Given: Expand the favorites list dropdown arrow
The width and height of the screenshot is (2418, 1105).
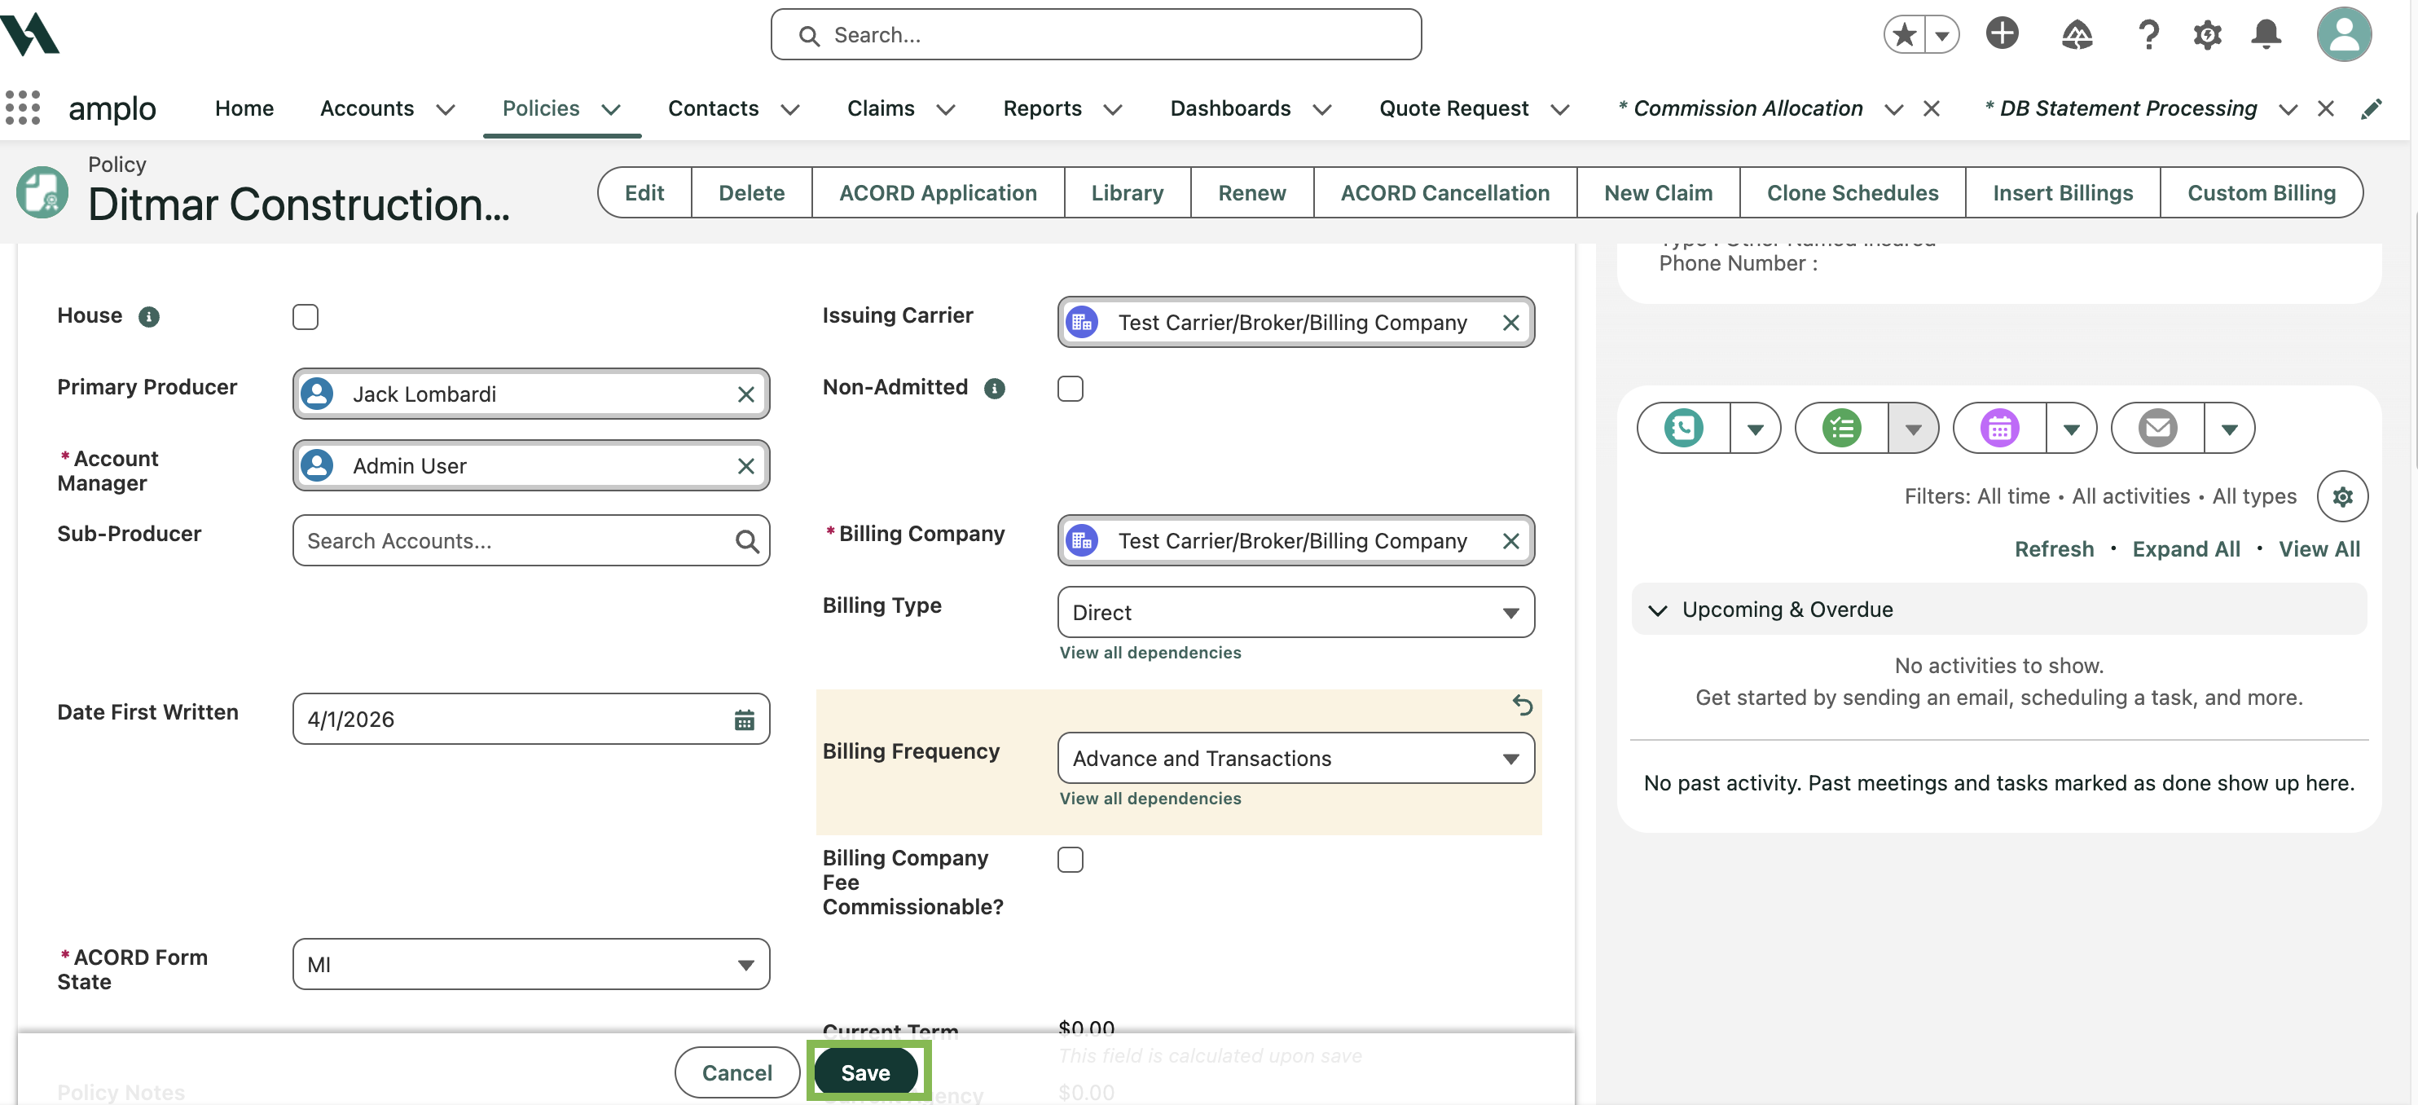Looking at the screenshot, I should [x=1942, y=35].
